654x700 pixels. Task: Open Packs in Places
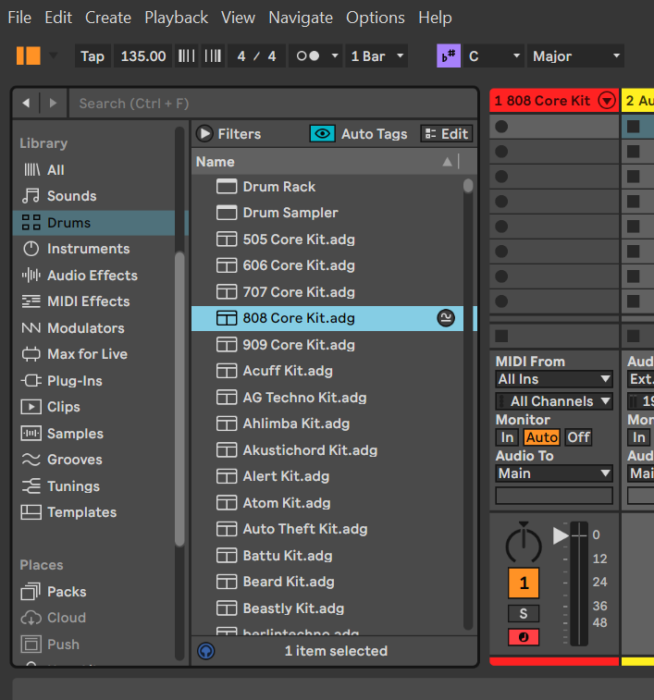(x=93, y=592)
